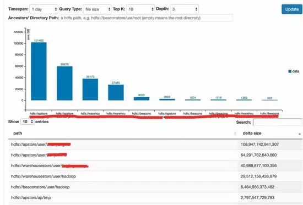303x205 pixels.
Task: Open the Depth dropdown
Action: 185,9
